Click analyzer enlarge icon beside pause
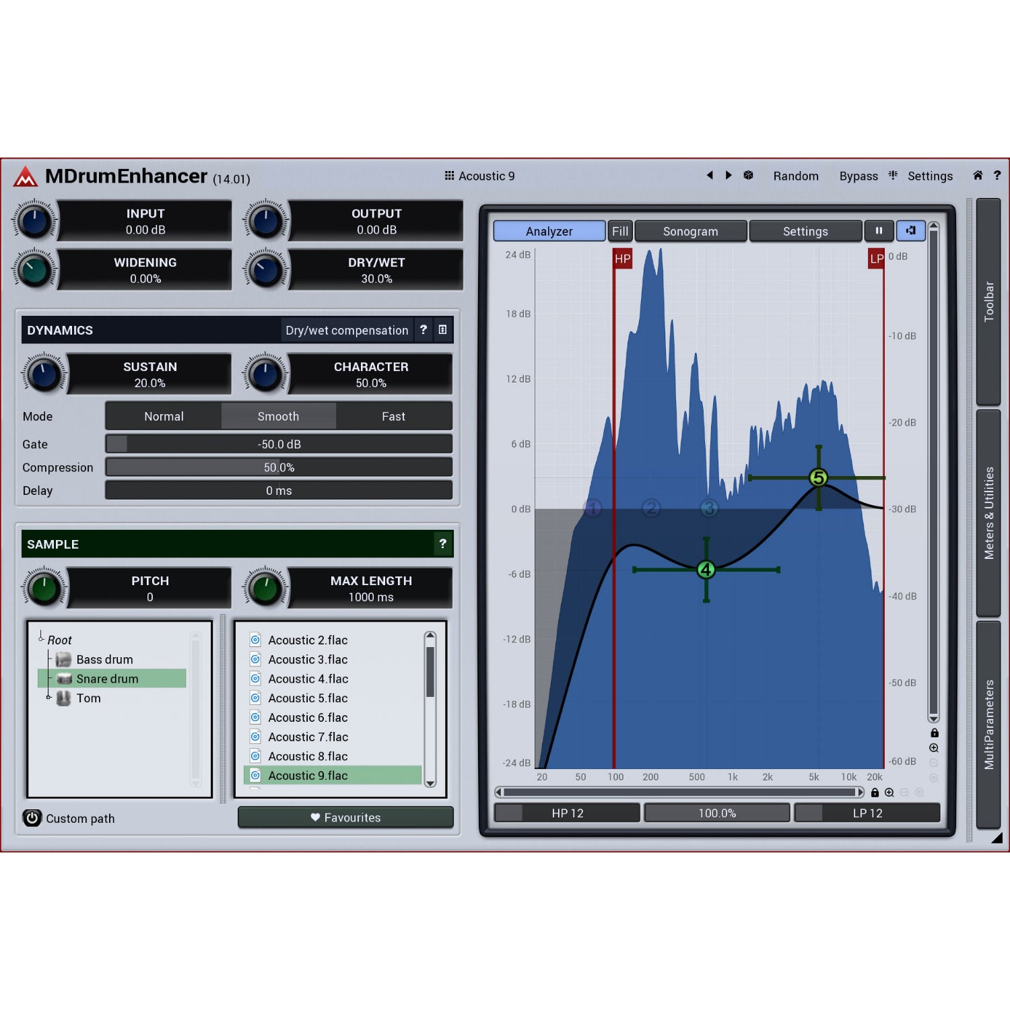 pos(910,230)
